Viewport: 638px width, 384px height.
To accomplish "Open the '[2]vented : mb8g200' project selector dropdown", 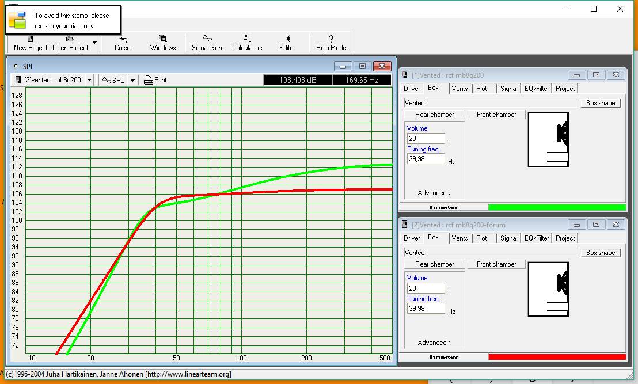I will [x=89, y=81].
